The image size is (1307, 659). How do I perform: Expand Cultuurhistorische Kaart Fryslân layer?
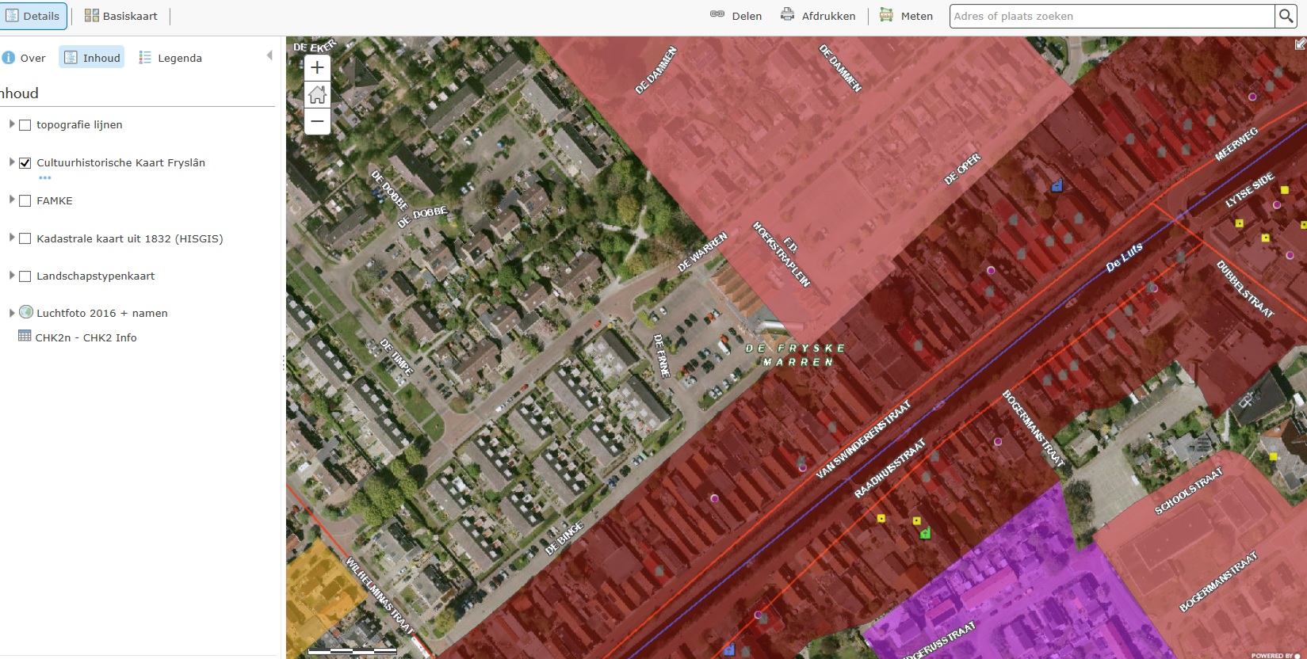tap(11, 162)
